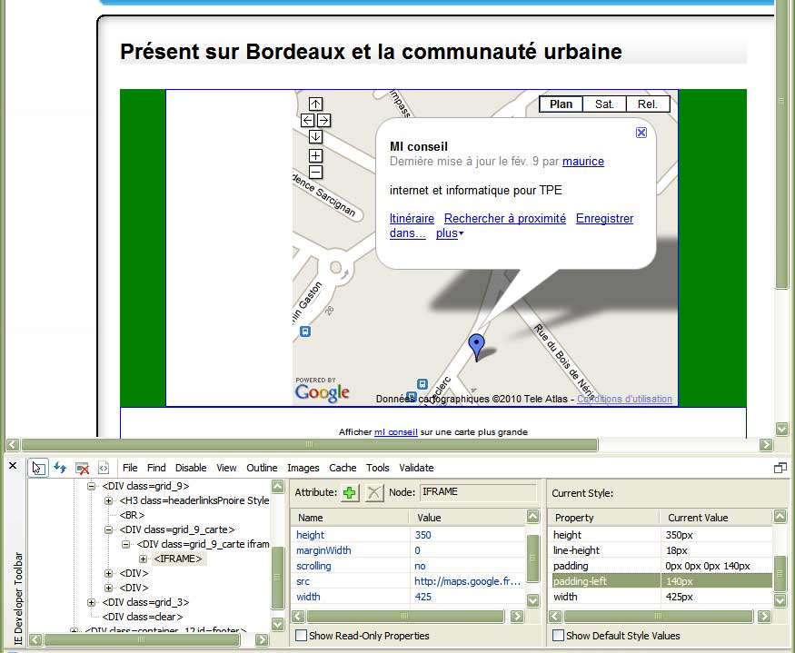Close the MI conseil info balloon
This screenshot has width=795, height=653.
(x=641, y=133)
